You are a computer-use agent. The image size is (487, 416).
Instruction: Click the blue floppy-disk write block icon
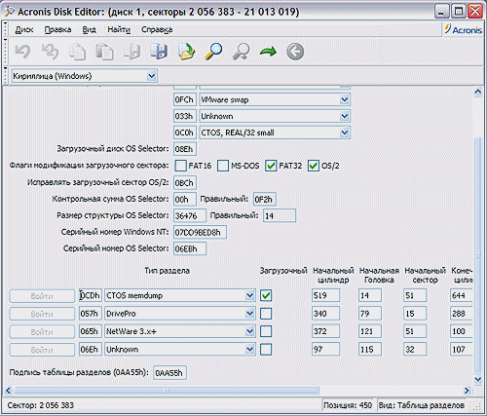point(159,52)
